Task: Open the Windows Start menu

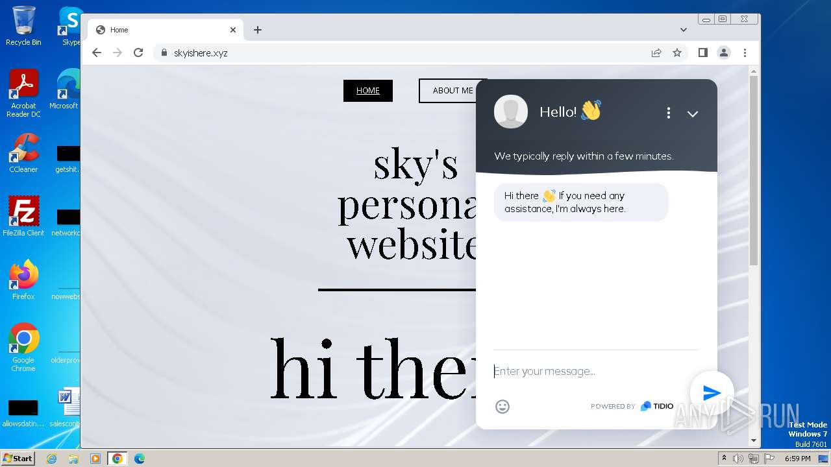Action: tap(18, 458)
